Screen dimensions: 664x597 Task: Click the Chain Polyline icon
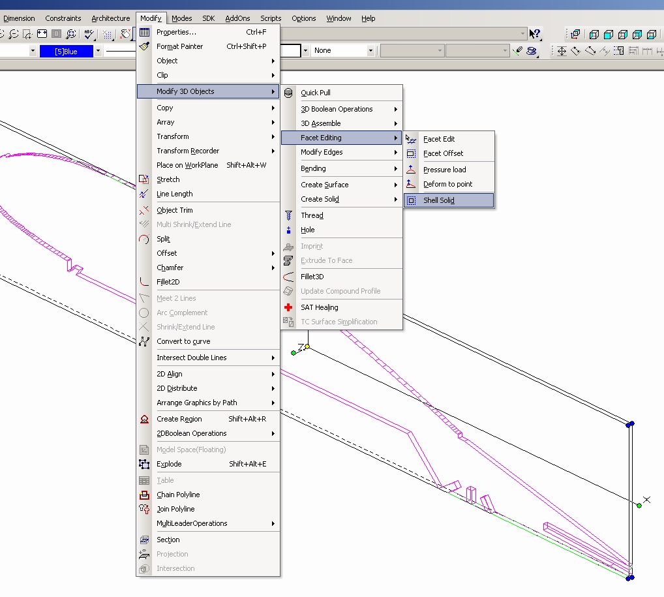[x=144, y=495]
